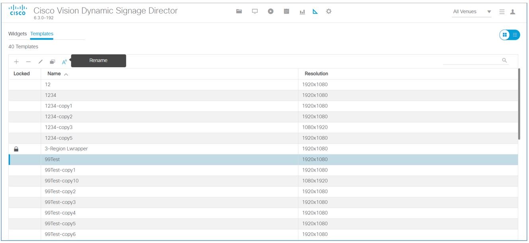Viewport: 529px width, 243px height.
Task: Select the 1234-copy5 template
Action: pyautogui.click(x=264, y=138)
